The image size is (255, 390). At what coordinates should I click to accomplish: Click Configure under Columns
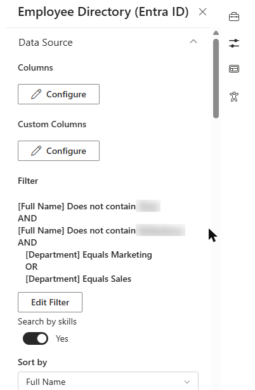click(x=58, y=94)
